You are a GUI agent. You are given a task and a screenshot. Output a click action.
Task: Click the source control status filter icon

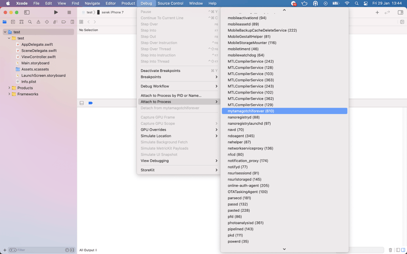[x=72, y=250]
